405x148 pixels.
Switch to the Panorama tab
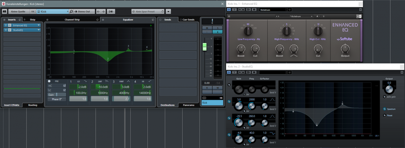pos(189,105)
